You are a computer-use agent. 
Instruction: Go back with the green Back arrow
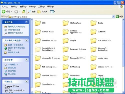tap(3, 11)
